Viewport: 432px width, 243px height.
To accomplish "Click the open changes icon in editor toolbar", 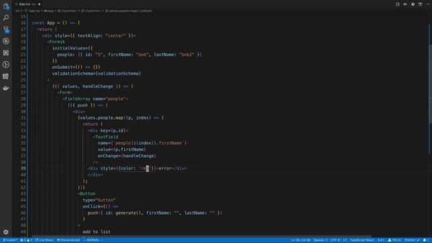I will point(398,4).
